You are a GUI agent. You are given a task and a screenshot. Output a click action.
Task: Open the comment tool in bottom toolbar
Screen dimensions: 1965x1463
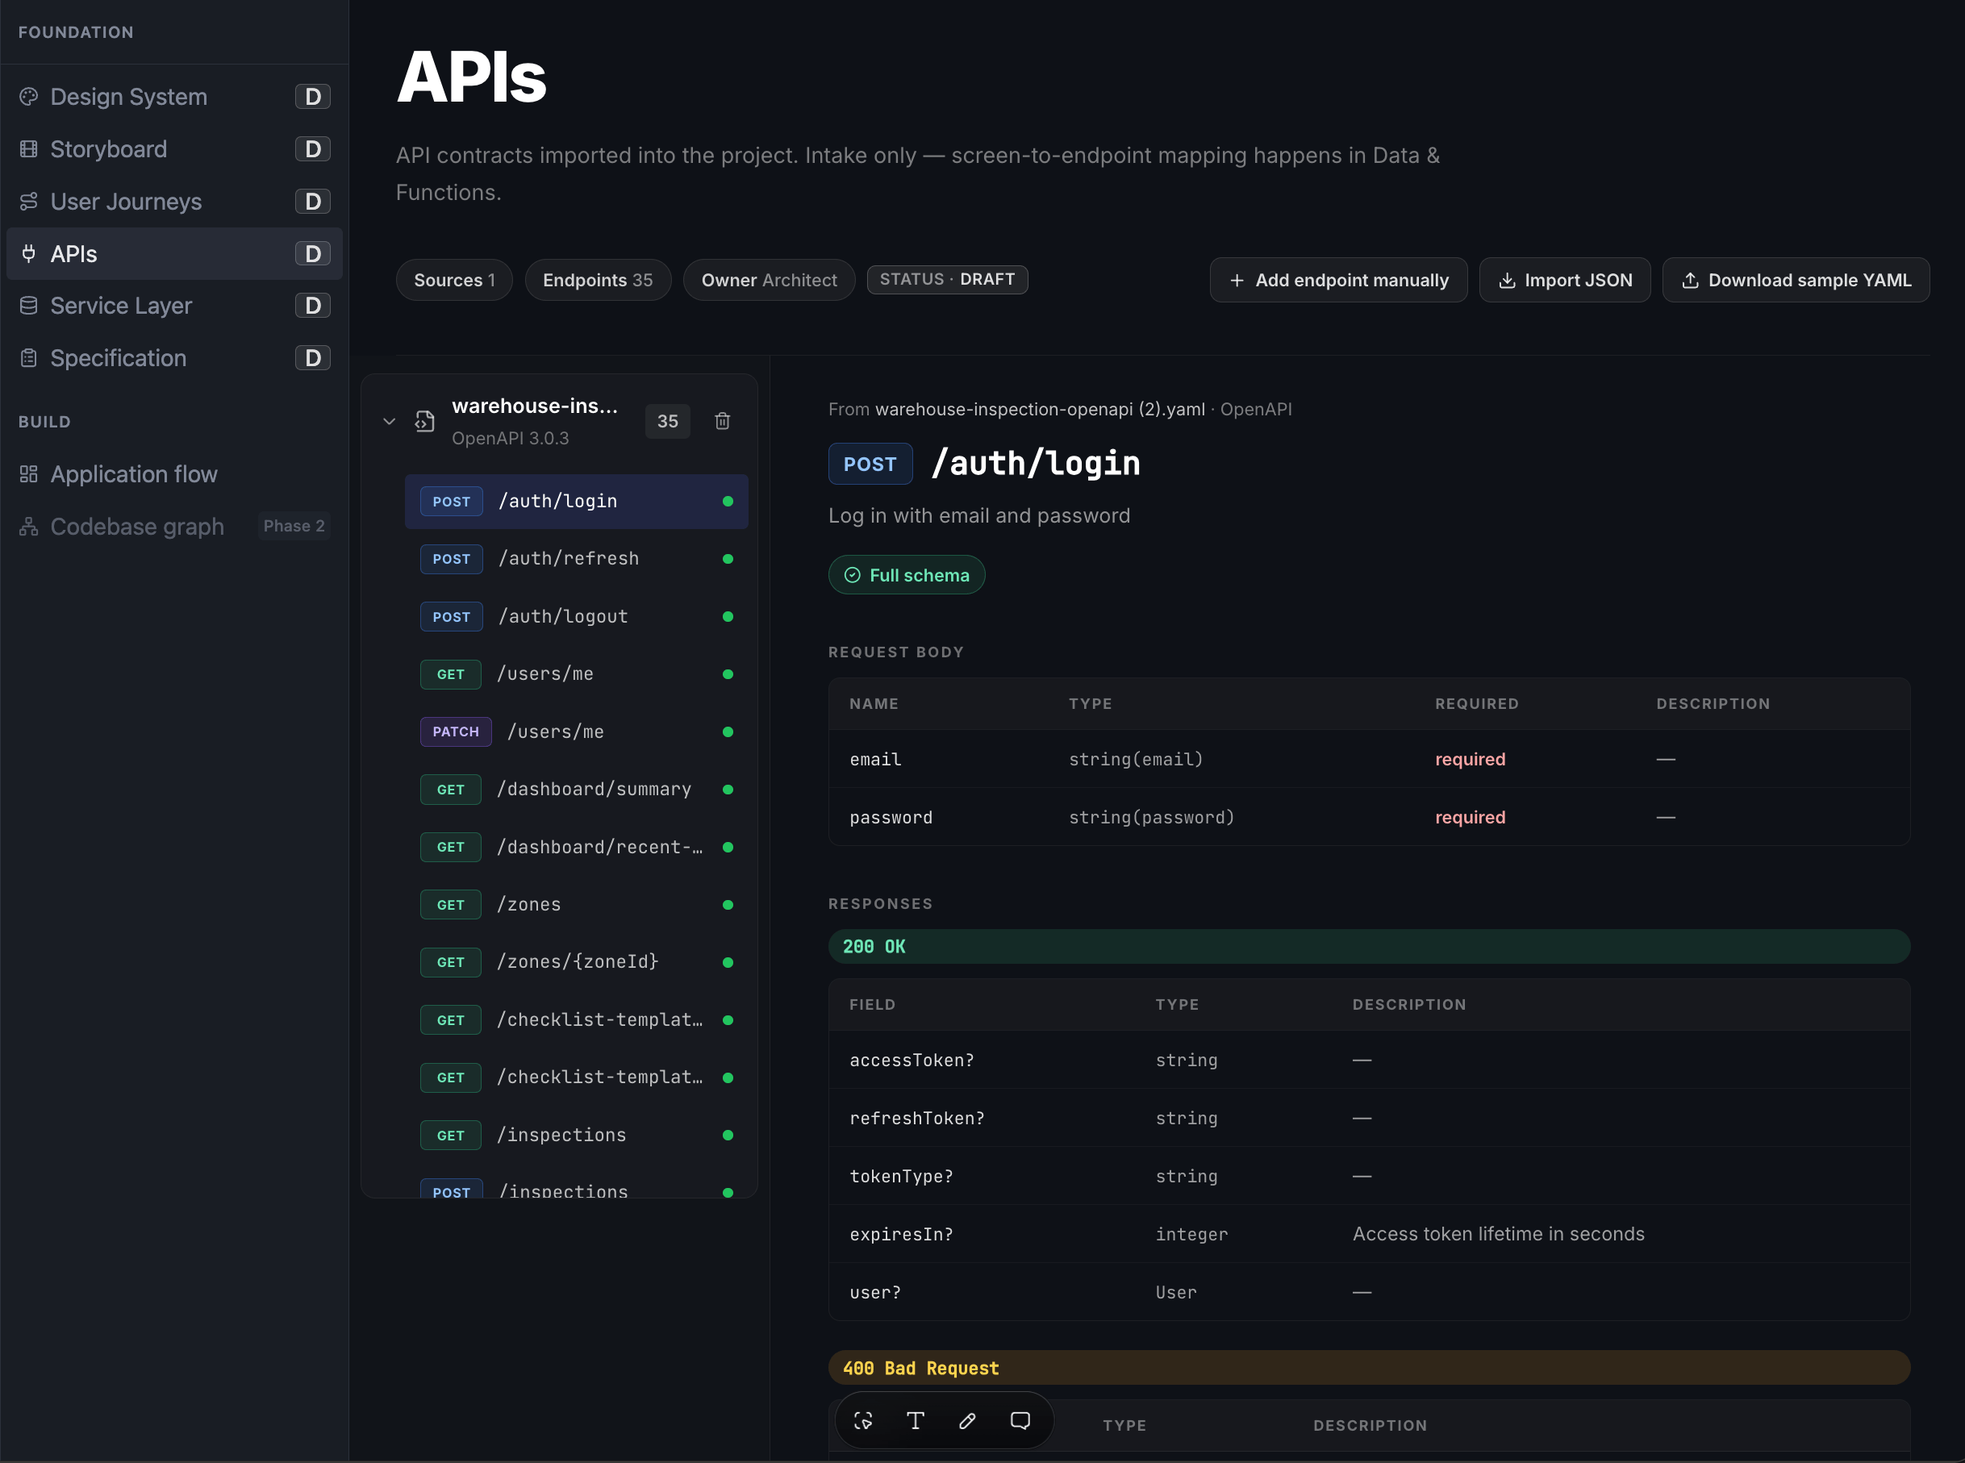pyautogui.click(x=1020, y=1419)
